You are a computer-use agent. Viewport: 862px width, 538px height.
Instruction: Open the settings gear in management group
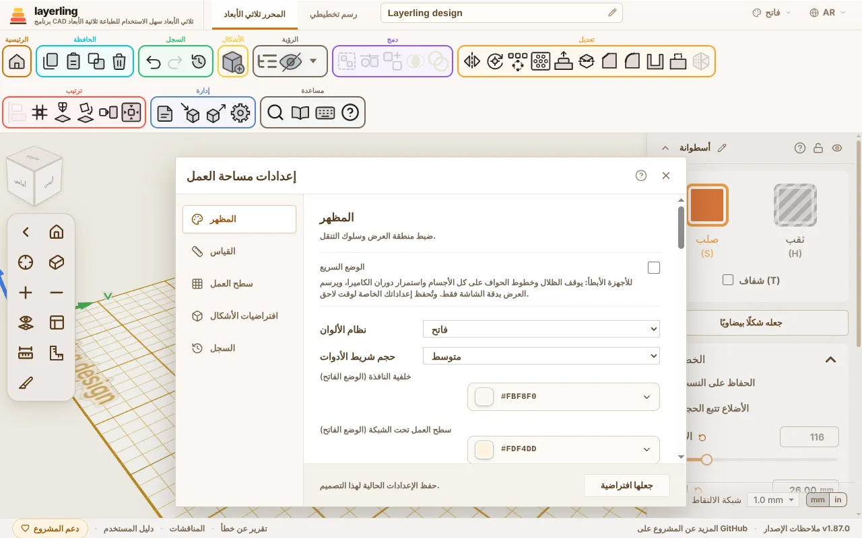[240, 112]
